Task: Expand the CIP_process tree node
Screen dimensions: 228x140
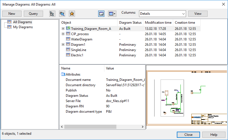Action: point(63,34)
